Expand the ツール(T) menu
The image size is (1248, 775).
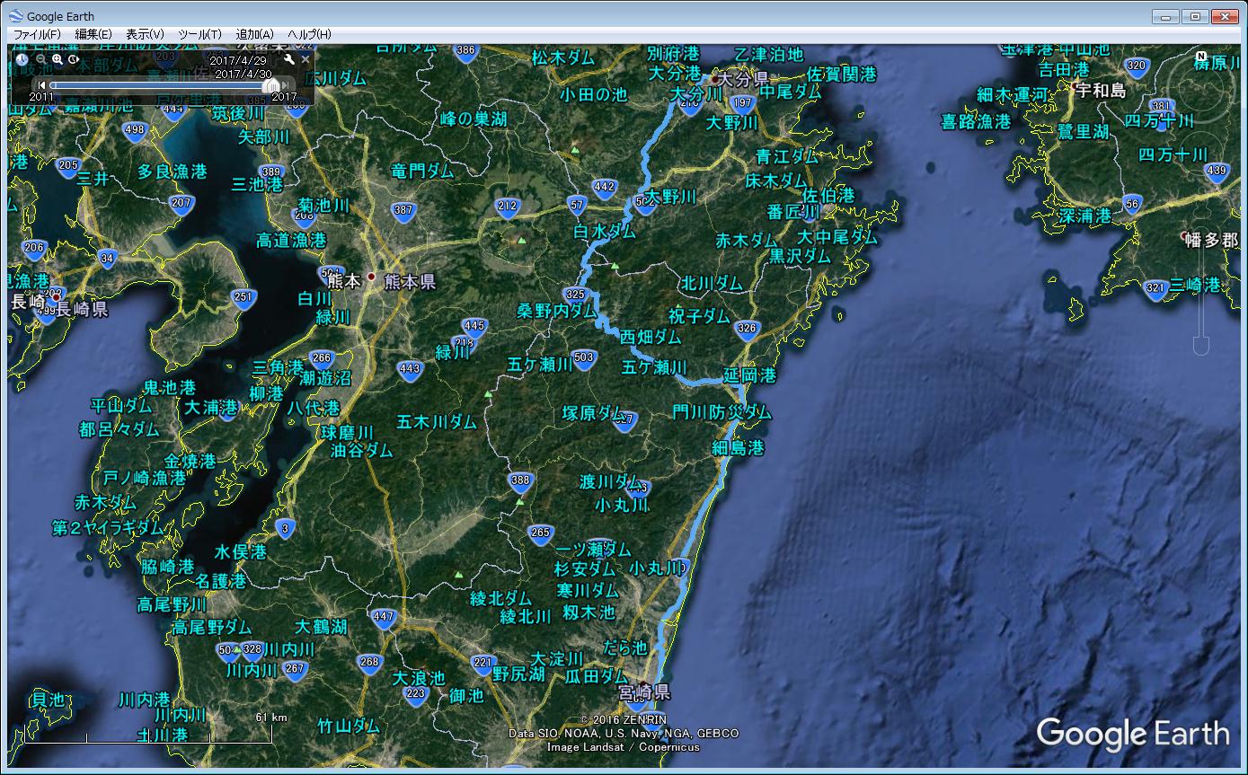pyautogui.click(x=199, y=34)
